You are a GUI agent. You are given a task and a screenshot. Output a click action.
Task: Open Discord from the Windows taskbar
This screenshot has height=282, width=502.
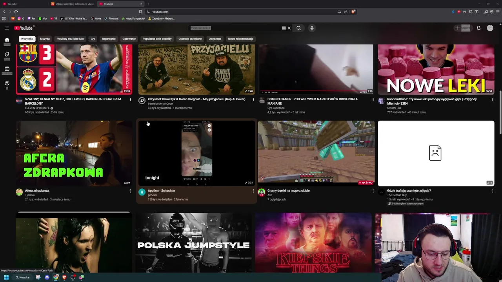click(x=47, y=277)
